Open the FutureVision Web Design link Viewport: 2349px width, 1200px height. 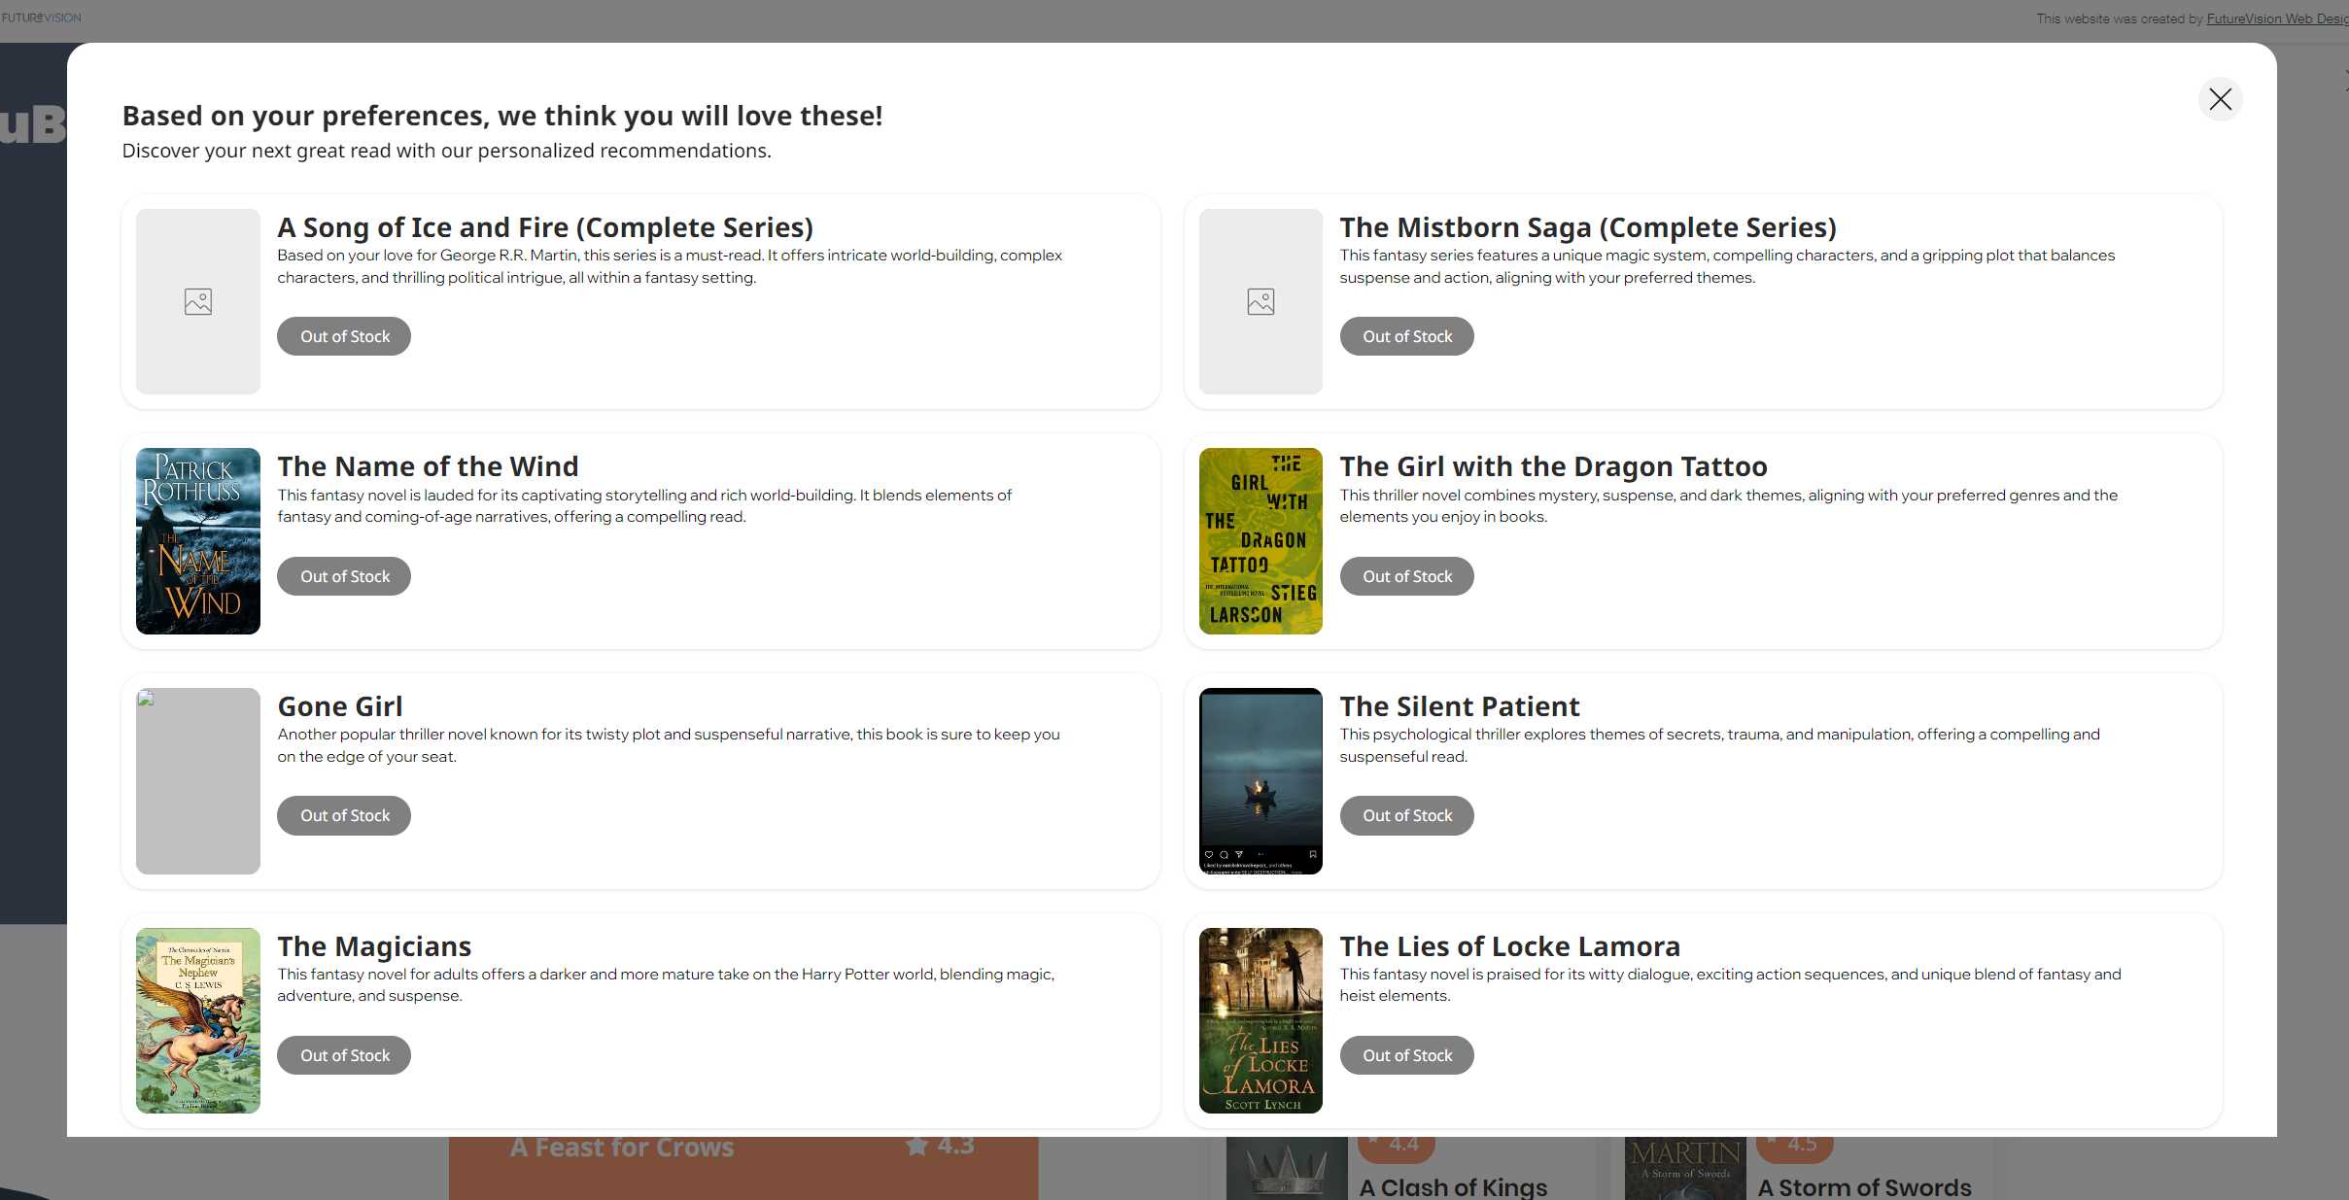click(2276, 18)
